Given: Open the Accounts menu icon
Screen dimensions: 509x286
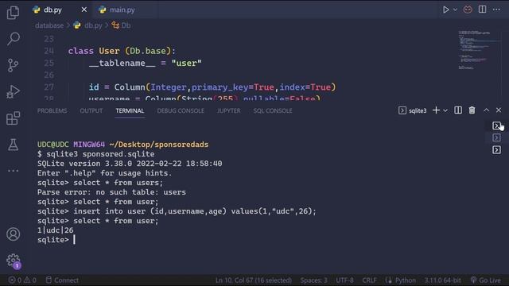Looking at the screenshot, I should coord(13,234).
